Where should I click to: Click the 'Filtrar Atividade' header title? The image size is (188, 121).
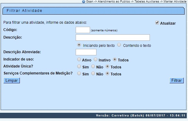coord(24,11)
